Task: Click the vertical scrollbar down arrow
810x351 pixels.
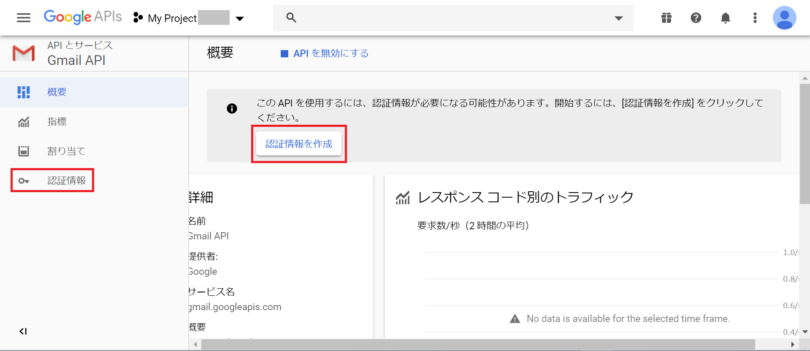Action: point(805,332)
